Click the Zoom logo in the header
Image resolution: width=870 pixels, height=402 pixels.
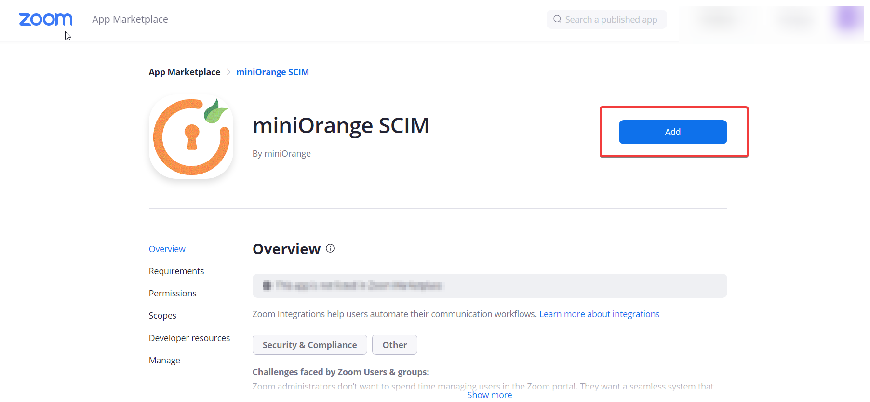point(45,19)
